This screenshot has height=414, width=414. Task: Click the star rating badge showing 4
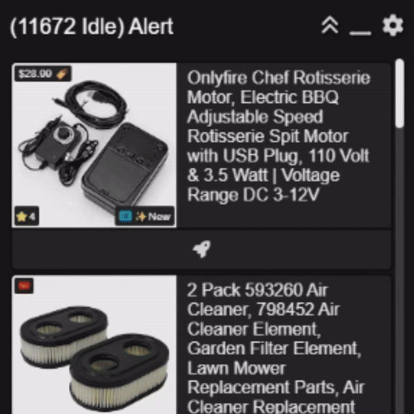tap(27, 216)
